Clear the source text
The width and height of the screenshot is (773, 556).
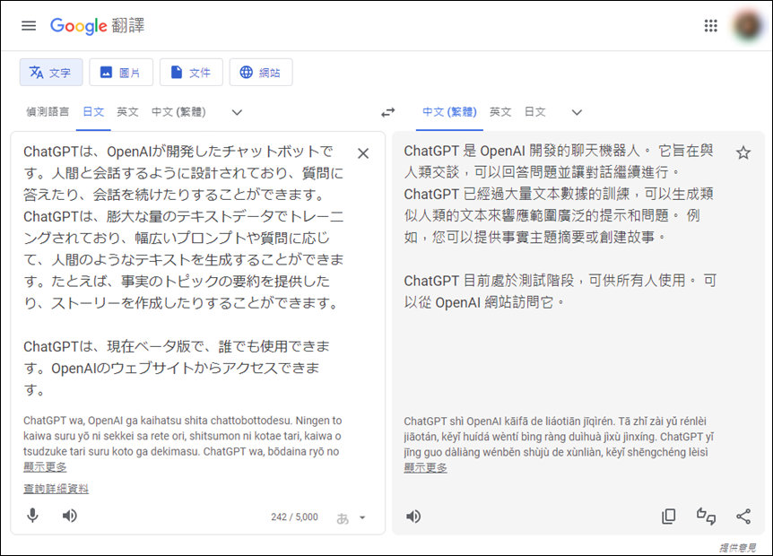(x=363, y=153)
